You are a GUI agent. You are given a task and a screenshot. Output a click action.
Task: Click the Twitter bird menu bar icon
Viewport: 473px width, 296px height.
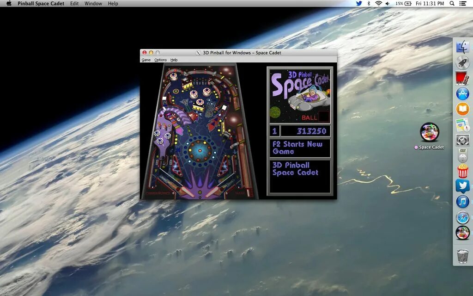pyautogui.click(x=358, y=3)
